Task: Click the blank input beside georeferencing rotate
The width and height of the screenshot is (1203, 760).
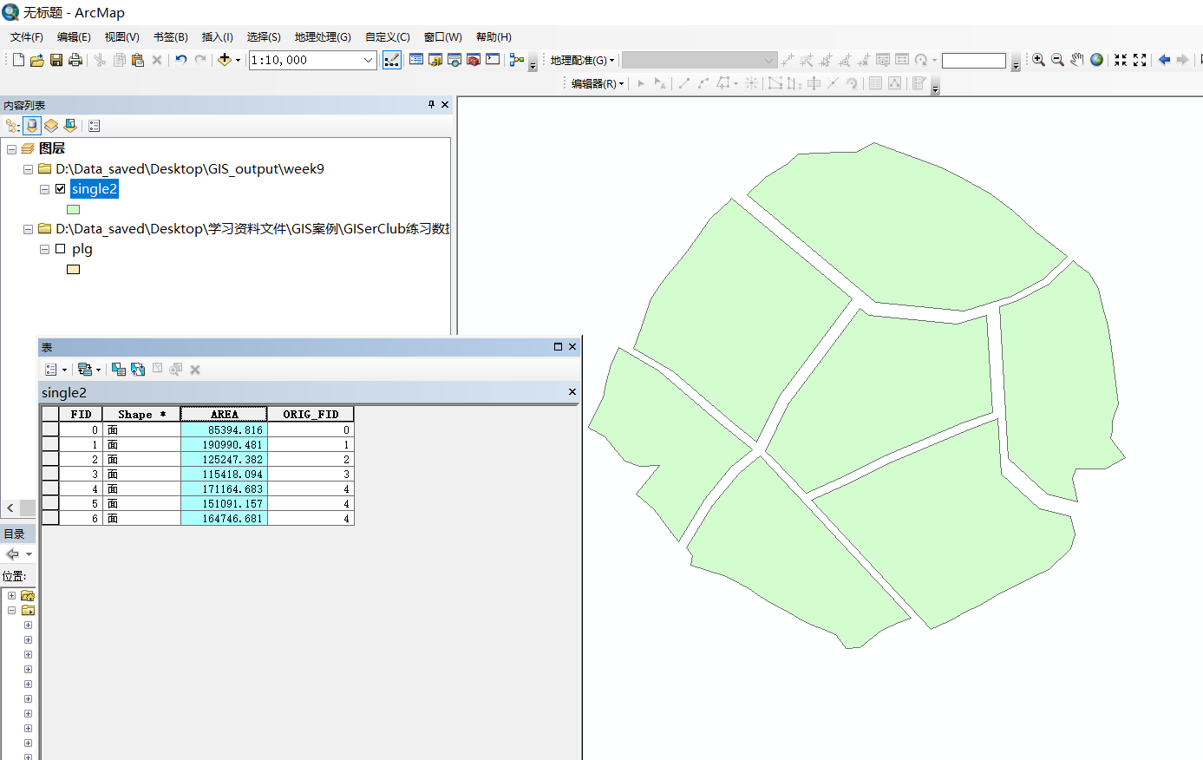Action: (973, 60)
